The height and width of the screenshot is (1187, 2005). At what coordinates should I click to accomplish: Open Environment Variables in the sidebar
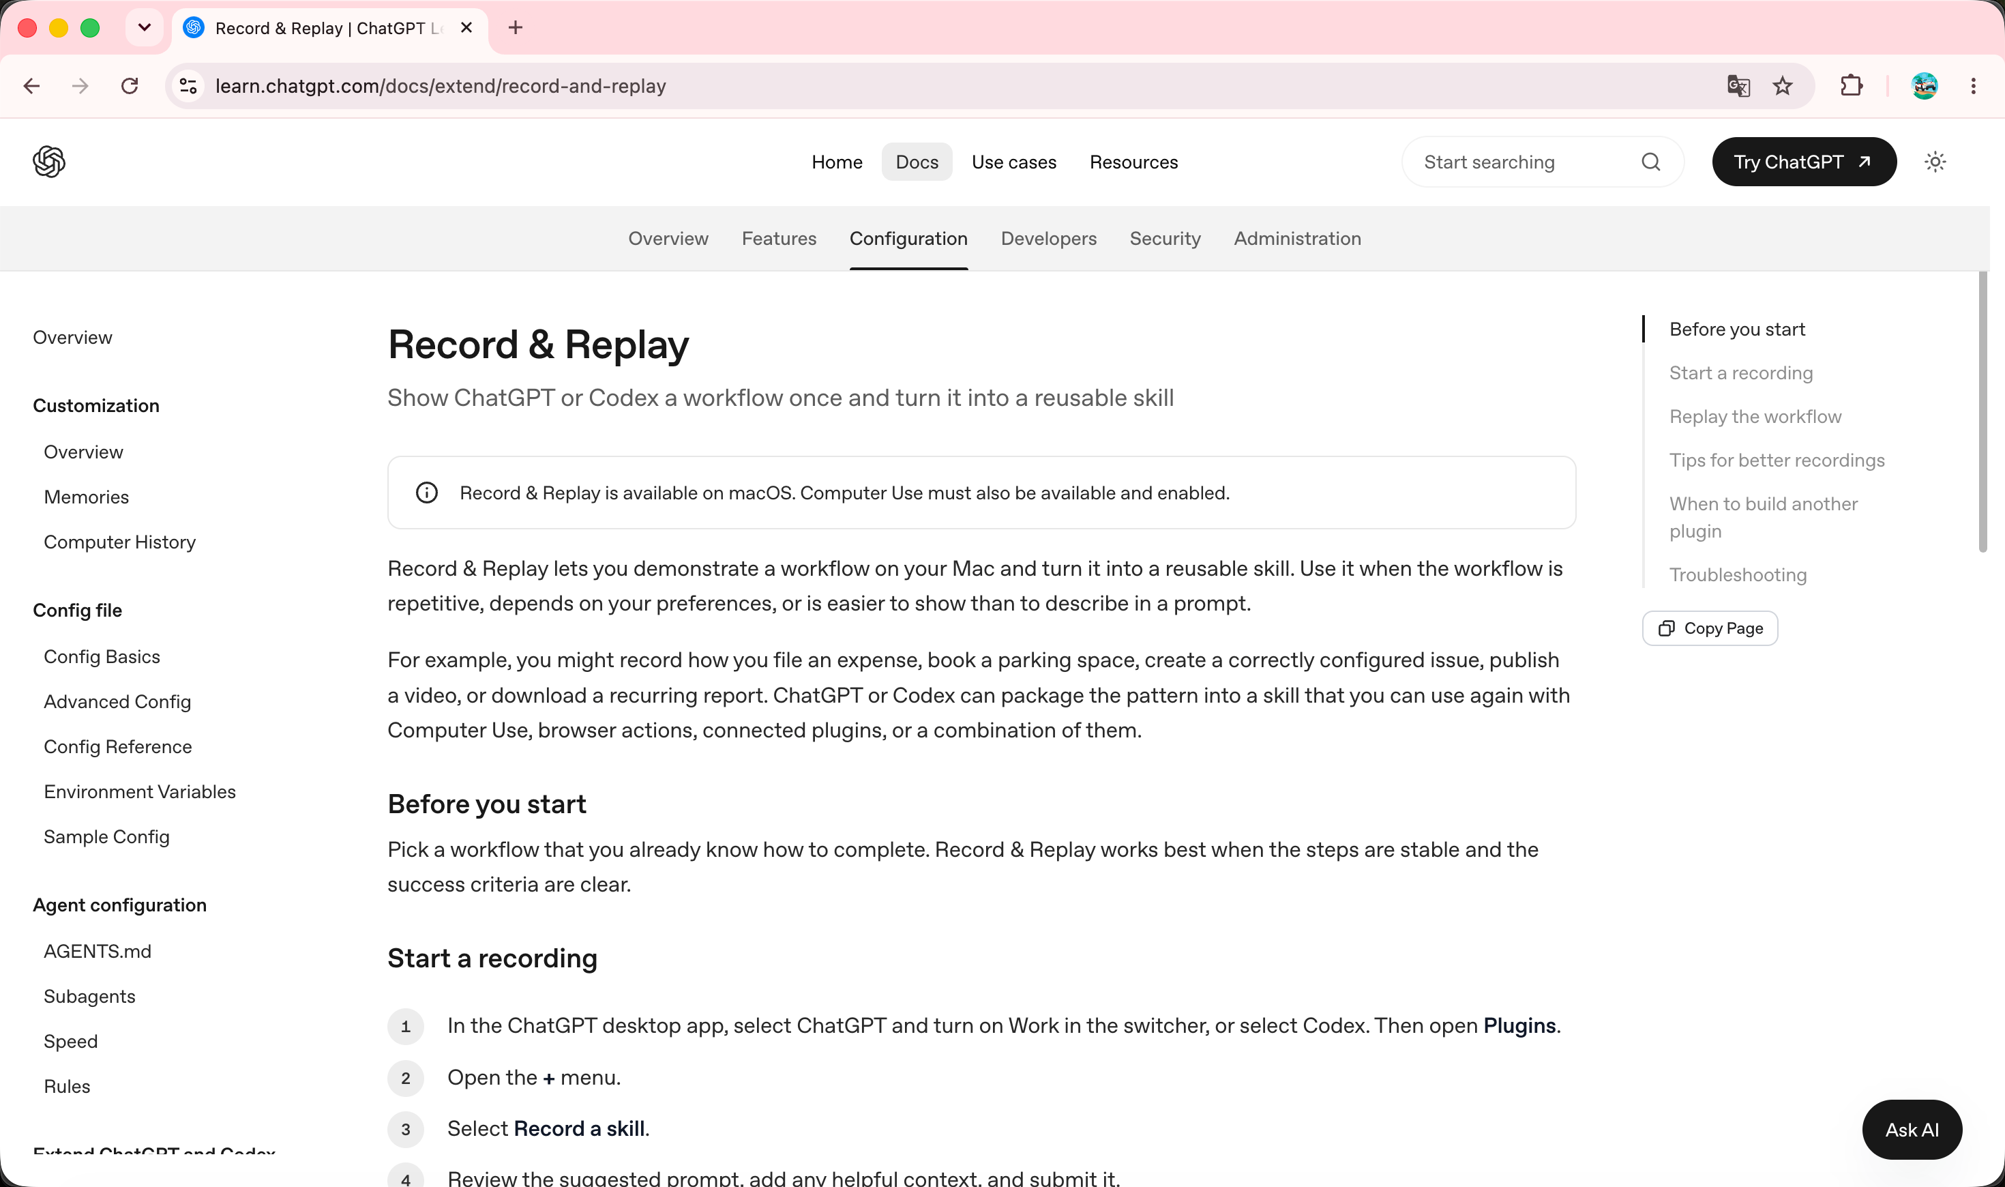(x=140, y=791)
